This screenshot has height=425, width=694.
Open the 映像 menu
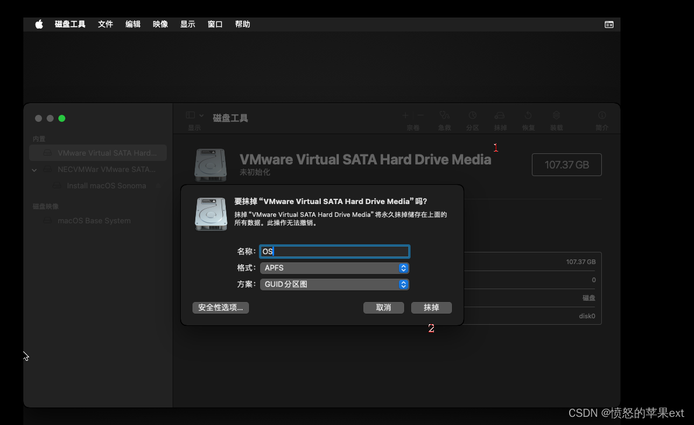(160, 24)
